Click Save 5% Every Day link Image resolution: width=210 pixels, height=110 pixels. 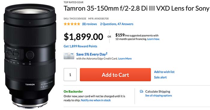pyautogui.click(x=92, y=54)
